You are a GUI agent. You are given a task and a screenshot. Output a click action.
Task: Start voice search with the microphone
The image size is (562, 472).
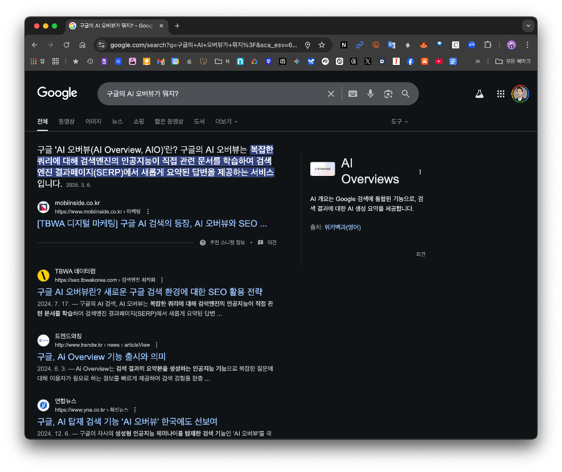pyautogui.click(x=370, y=94)
